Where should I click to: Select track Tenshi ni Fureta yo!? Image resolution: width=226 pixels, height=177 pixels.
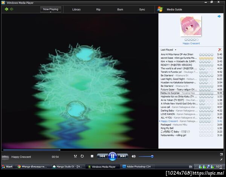192,72
